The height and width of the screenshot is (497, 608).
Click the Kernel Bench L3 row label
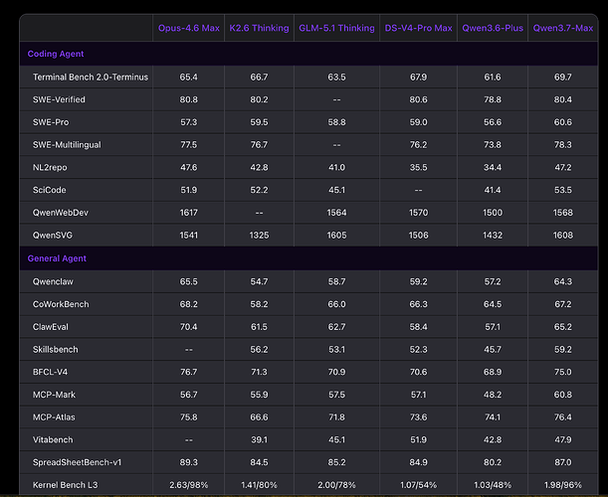point(65,485)
